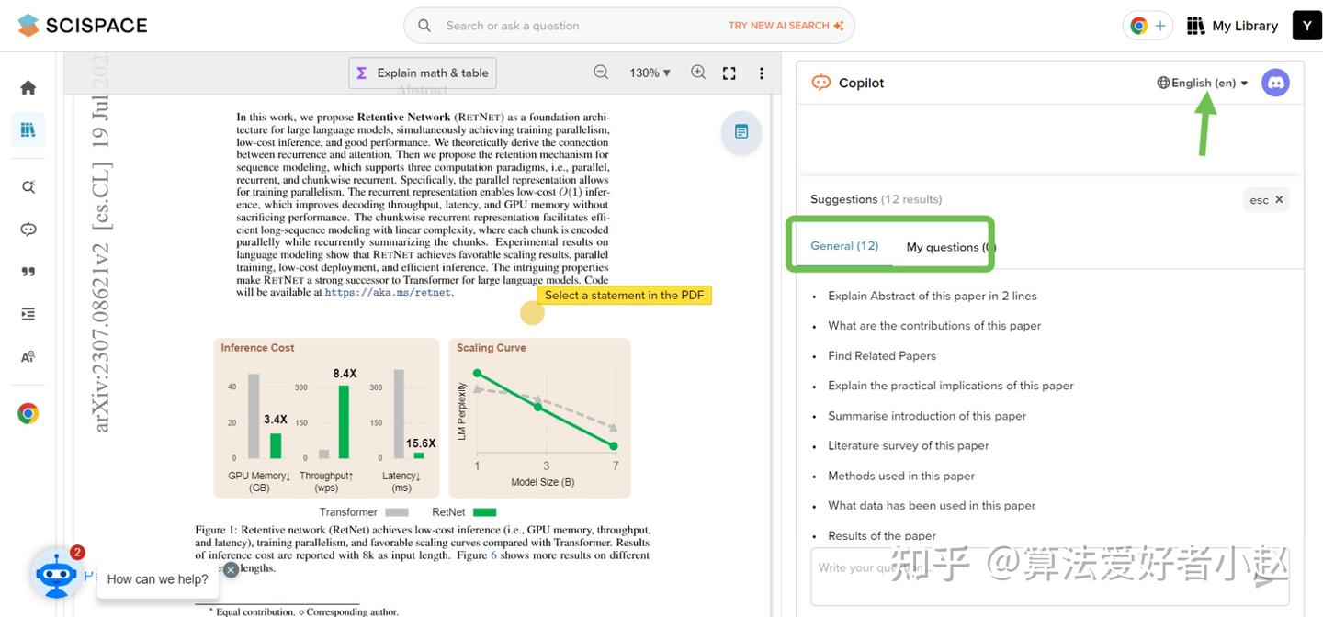Zoom in the PDF with plus magnifier

point(698,73)
